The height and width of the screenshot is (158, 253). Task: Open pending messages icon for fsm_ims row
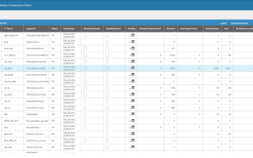pyautogui.click(x=133, y=147)
